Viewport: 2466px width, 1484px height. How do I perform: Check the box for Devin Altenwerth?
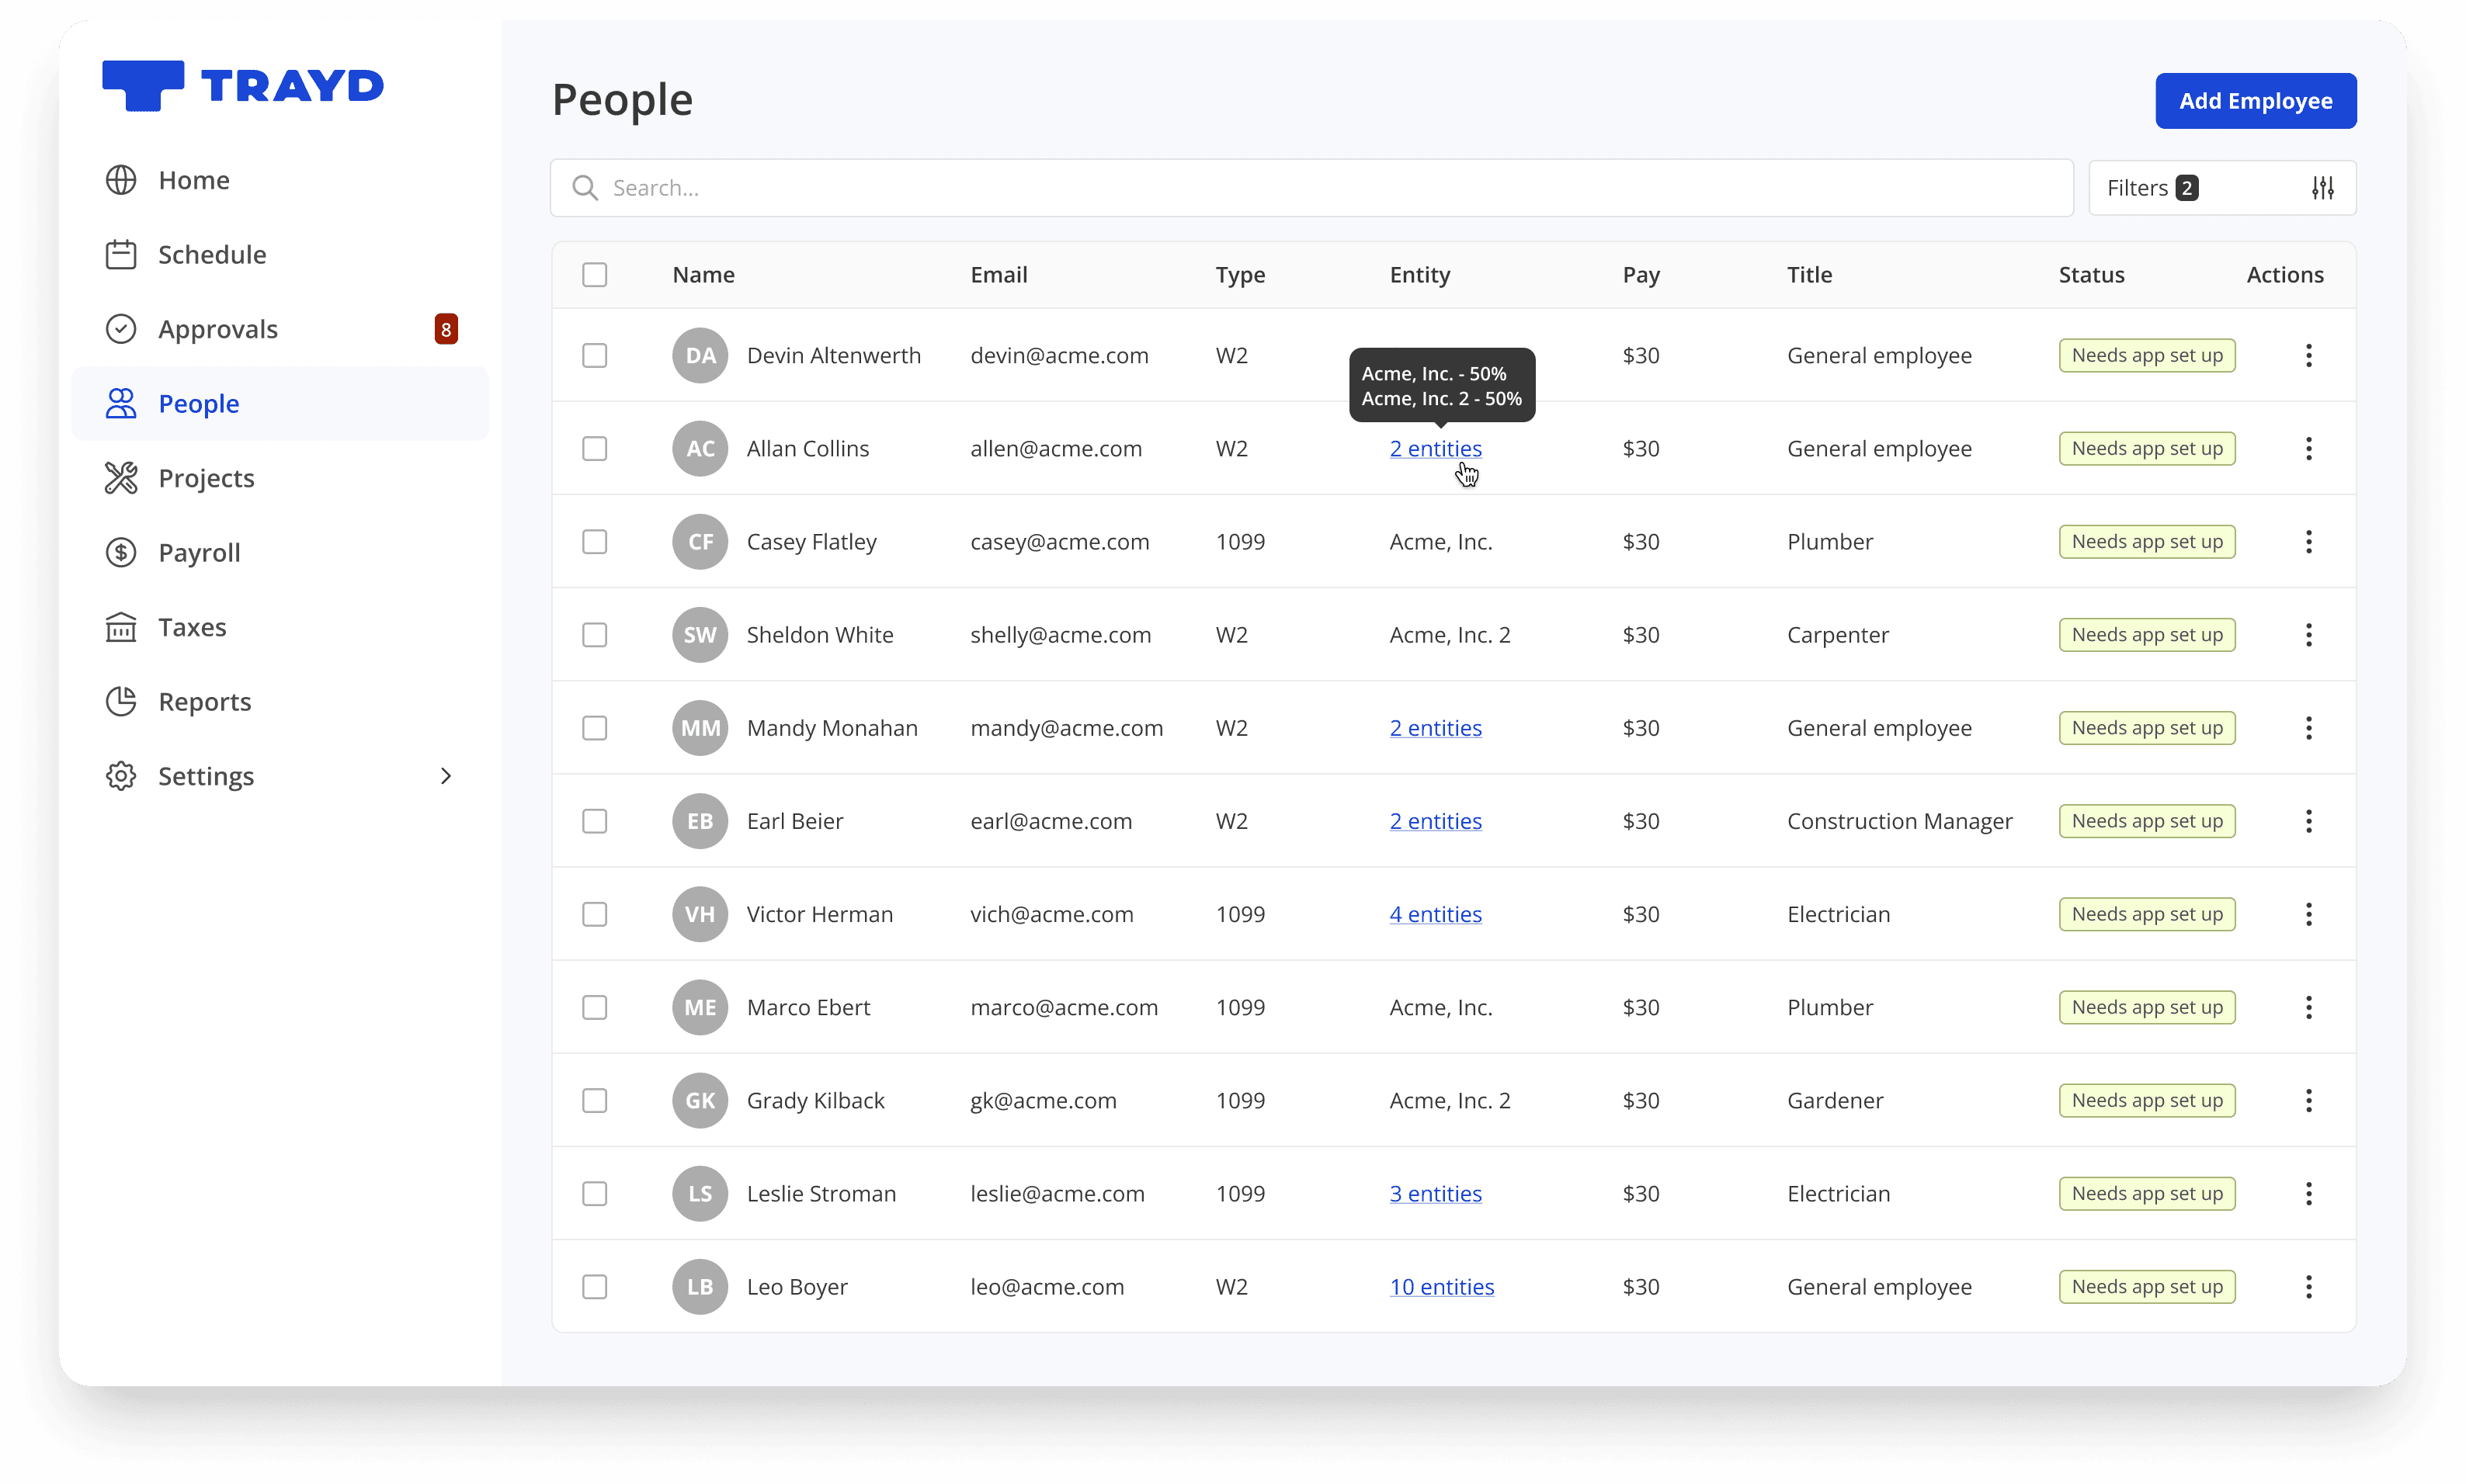click(x=594, y=355)
